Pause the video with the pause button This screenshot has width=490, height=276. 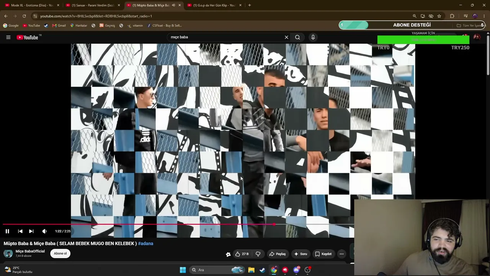7,231
